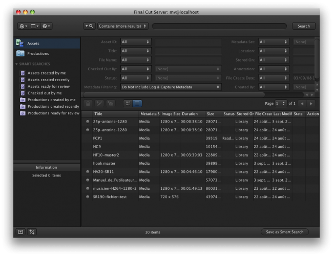Sort by the Size column header

point(214,114)
